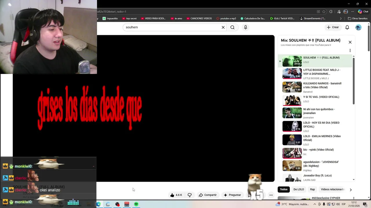Open the top secret bookmark
The image size is (371, 208).
pos(129,18)
